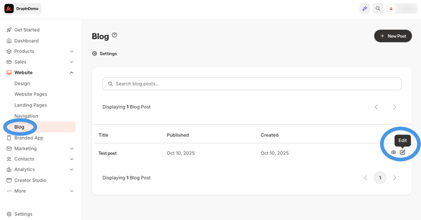Preview Test post with the eye icon
This screenshot has width=421, height=220.
coord(393,152)
